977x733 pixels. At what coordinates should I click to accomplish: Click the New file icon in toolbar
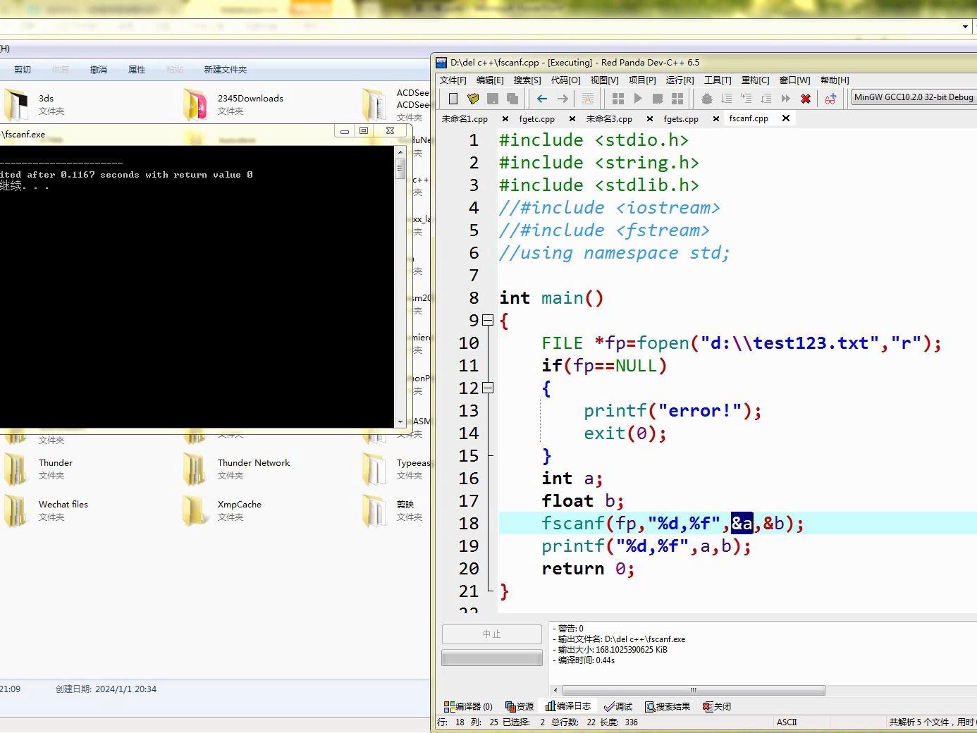pyautogui.click(x=453, y=99)
